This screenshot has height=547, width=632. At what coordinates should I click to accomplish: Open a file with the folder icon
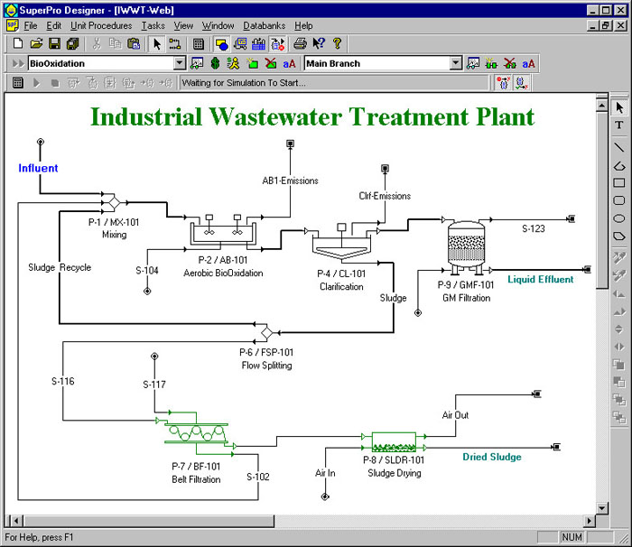(37, 43)
